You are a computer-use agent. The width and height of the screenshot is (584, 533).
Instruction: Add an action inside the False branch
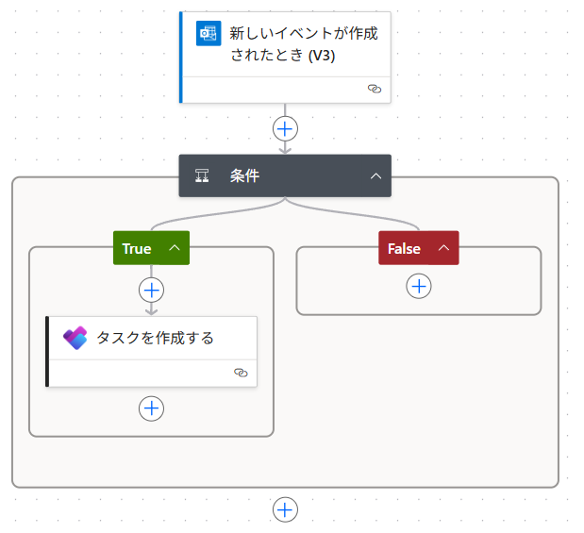click(x=419, y=286)
